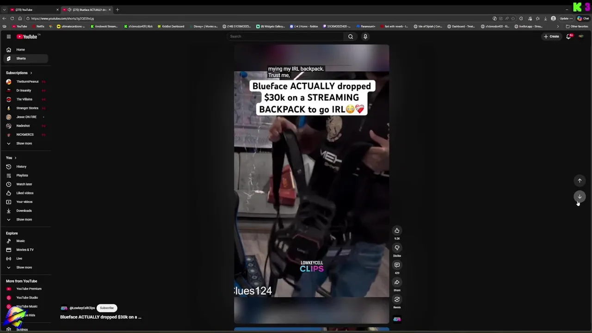The image size is (592, 333).
Task: Select Shorts in sidebar
Action: (x=26, y=58)
